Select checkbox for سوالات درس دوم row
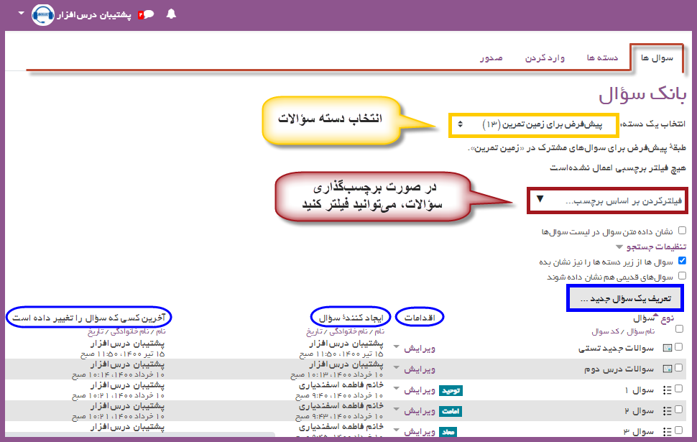This screenshot has height=442, width=697. pos(678,368)
